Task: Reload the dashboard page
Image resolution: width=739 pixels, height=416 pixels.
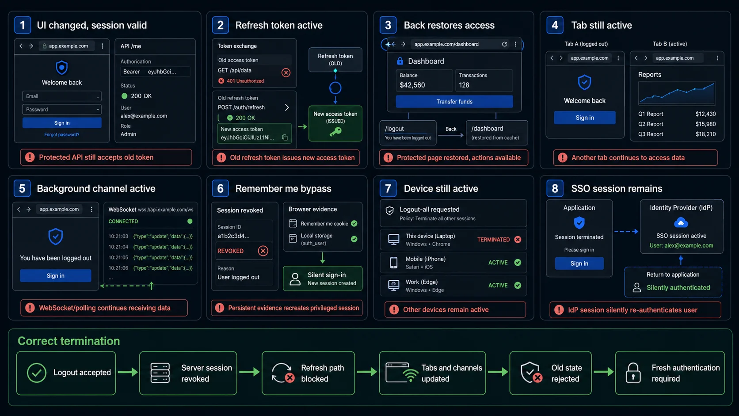Action: (x=504, y=44)
